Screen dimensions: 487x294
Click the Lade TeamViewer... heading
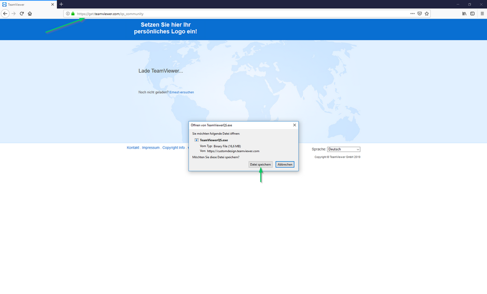point(161,71)
